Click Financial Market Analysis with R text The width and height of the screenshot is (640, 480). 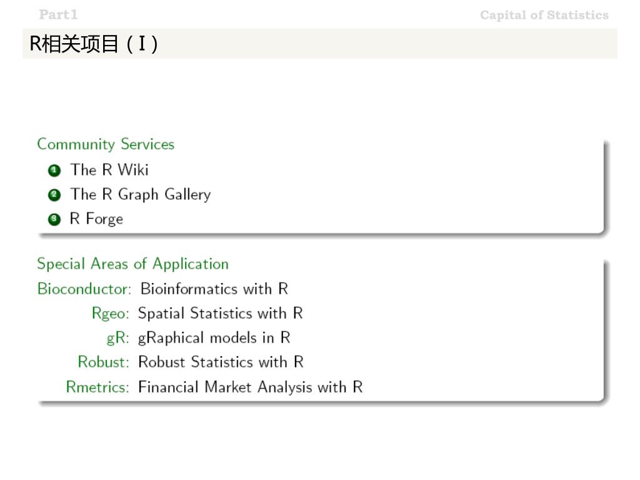251,387
